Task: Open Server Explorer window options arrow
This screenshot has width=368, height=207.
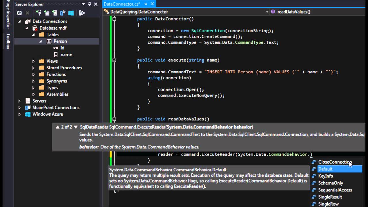Action: [x=83, y=4]
